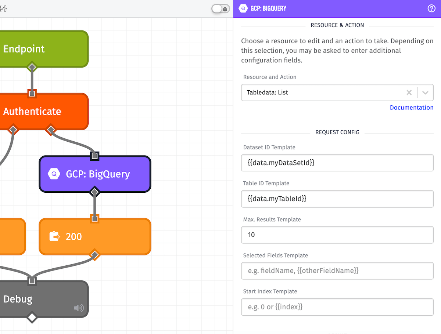Click the Selected Fields Template field
Screen dimensions: 441x334
337,271
